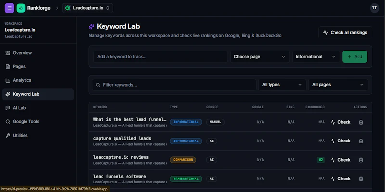Click the TRANSACTIONAL type badge
385x192 pixels.
coord(186,179)
